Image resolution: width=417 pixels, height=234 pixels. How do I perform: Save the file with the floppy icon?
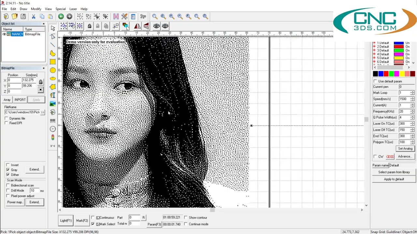(x=23, y=16)
